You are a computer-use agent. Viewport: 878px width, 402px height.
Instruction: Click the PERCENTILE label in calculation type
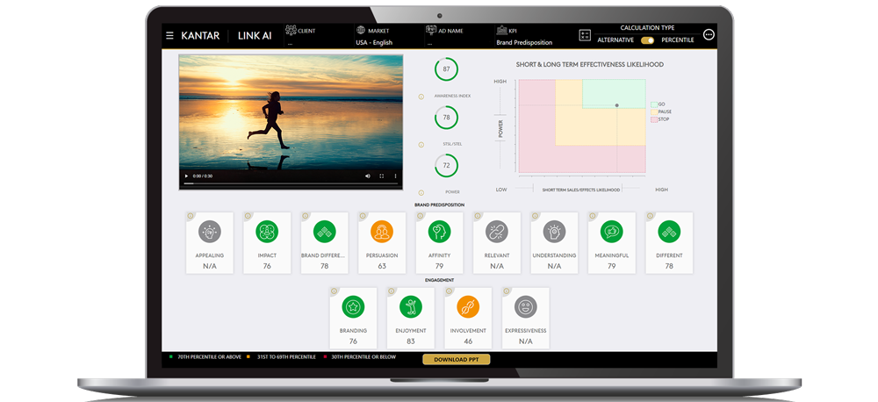[678, 40]
